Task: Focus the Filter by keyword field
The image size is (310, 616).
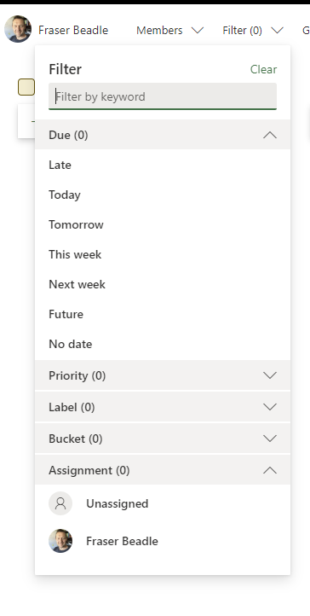Action: tap(163, 96)
